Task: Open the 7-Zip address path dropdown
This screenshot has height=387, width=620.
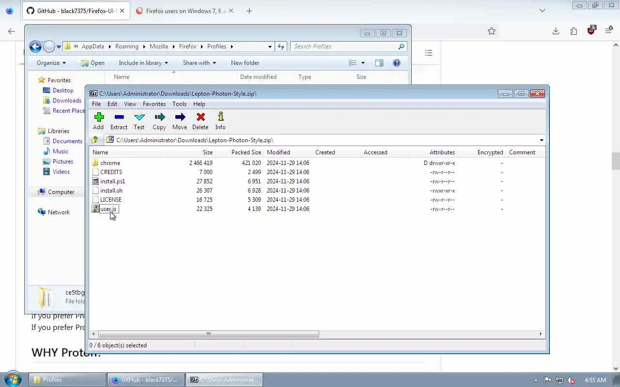Action: (x=541, y=140)
